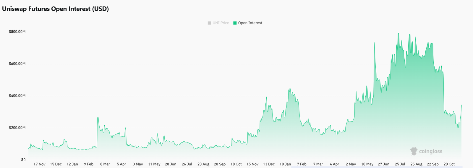Click the 8 Mar x-axis date
The width and height of the screenshot is (473, 168).
[105, 164]
